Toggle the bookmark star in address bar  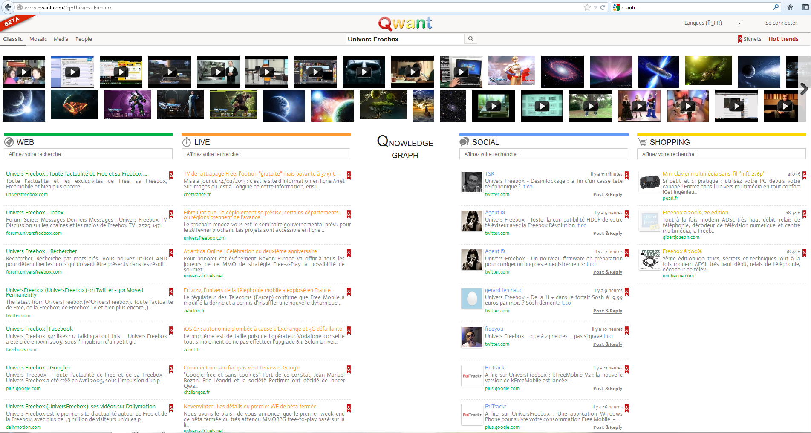[x=587, y=7]
